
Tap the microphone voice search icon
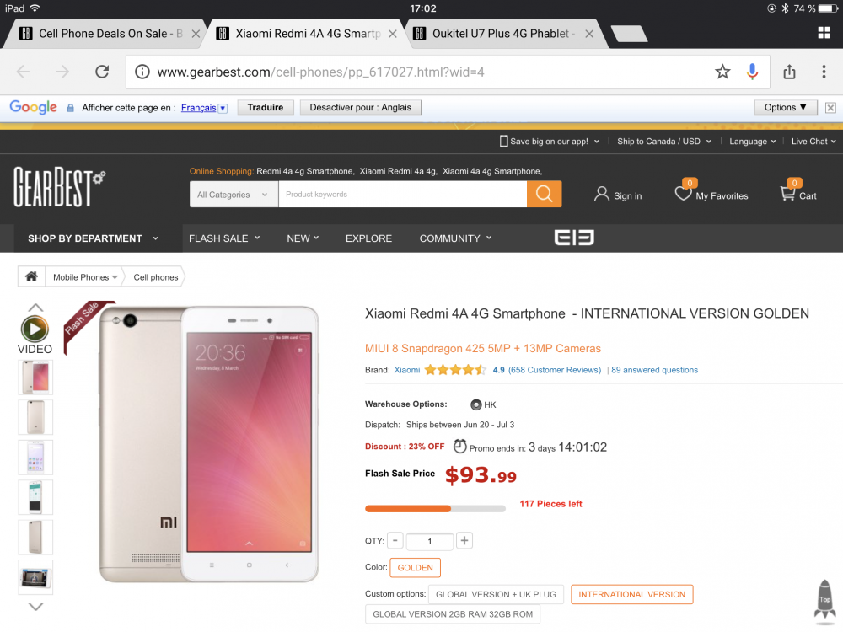pyautogui.click(x=752, y=72)
